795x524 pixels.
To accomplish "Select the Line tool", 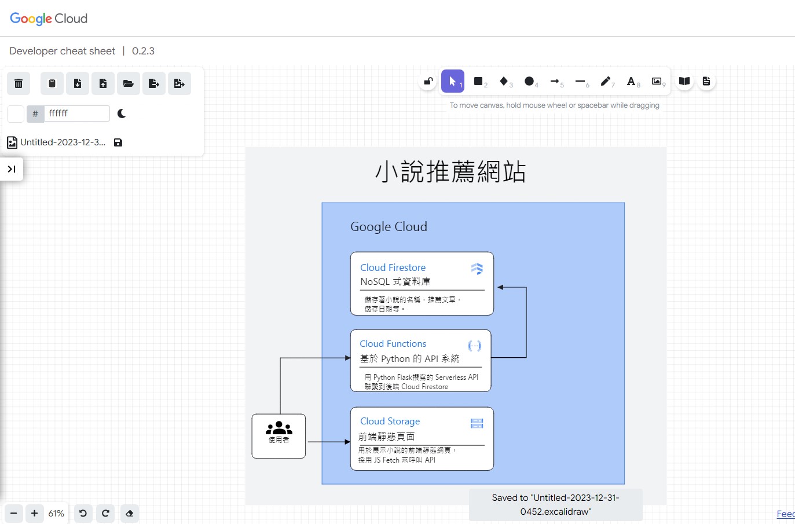I will pos(580,81).
